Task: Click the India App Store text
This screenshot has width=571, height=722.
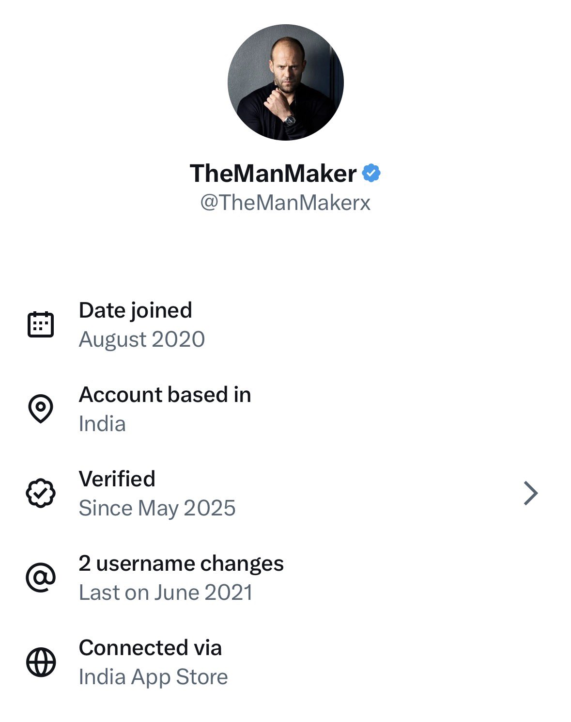Action: [x=153, y=677]
